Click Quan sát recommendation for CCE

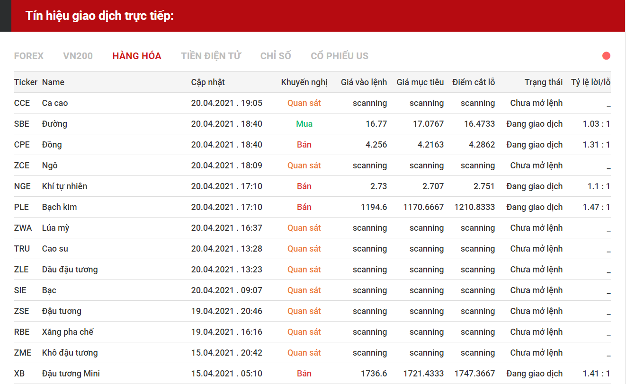click(x=304, y=103)
